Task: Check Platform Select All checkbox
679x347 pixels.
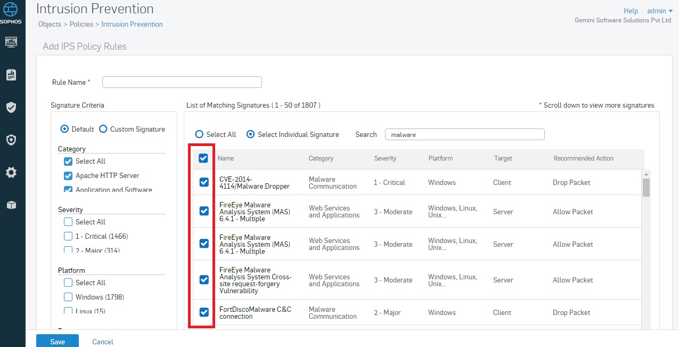Action: point(68,283)
